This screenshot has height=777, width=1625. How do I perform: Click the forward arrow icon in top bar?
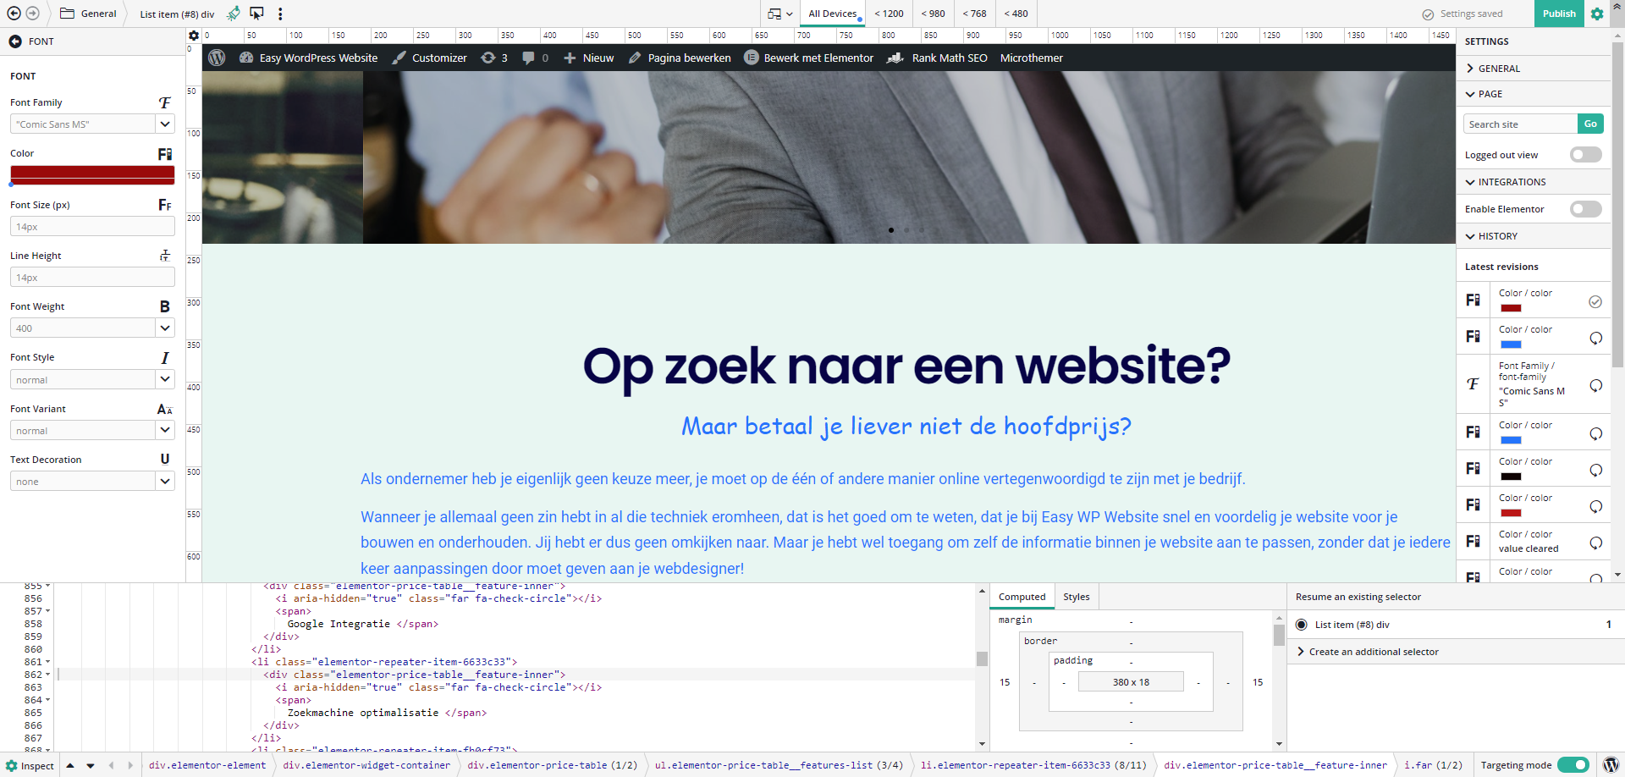(32, 14)
